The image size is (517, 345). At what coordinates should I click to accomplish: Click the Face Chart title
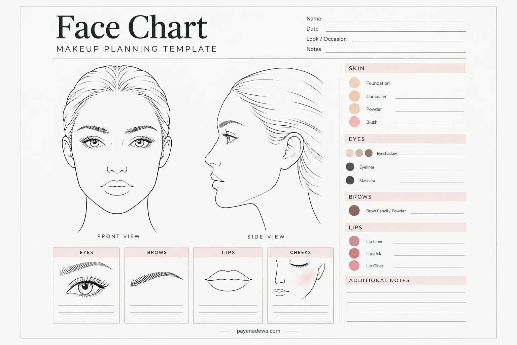tap(132, 27)
